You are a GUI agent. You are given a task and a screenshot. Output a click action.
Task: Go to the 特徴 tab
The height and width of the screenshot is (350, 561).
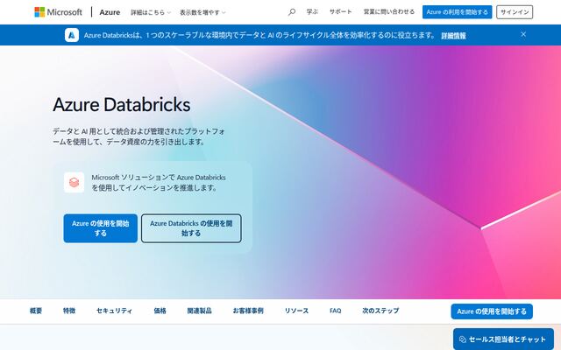(x=69, y=311)
